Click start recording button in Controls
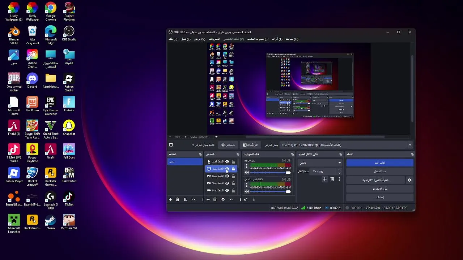This screenshot has height=260, width=463. tap(380, 171)
